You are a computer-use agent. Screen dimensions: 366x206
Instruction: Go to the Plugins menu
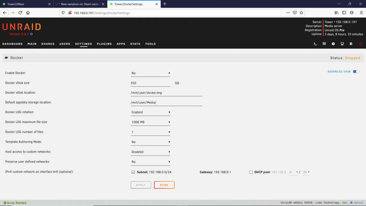[104, 44]
